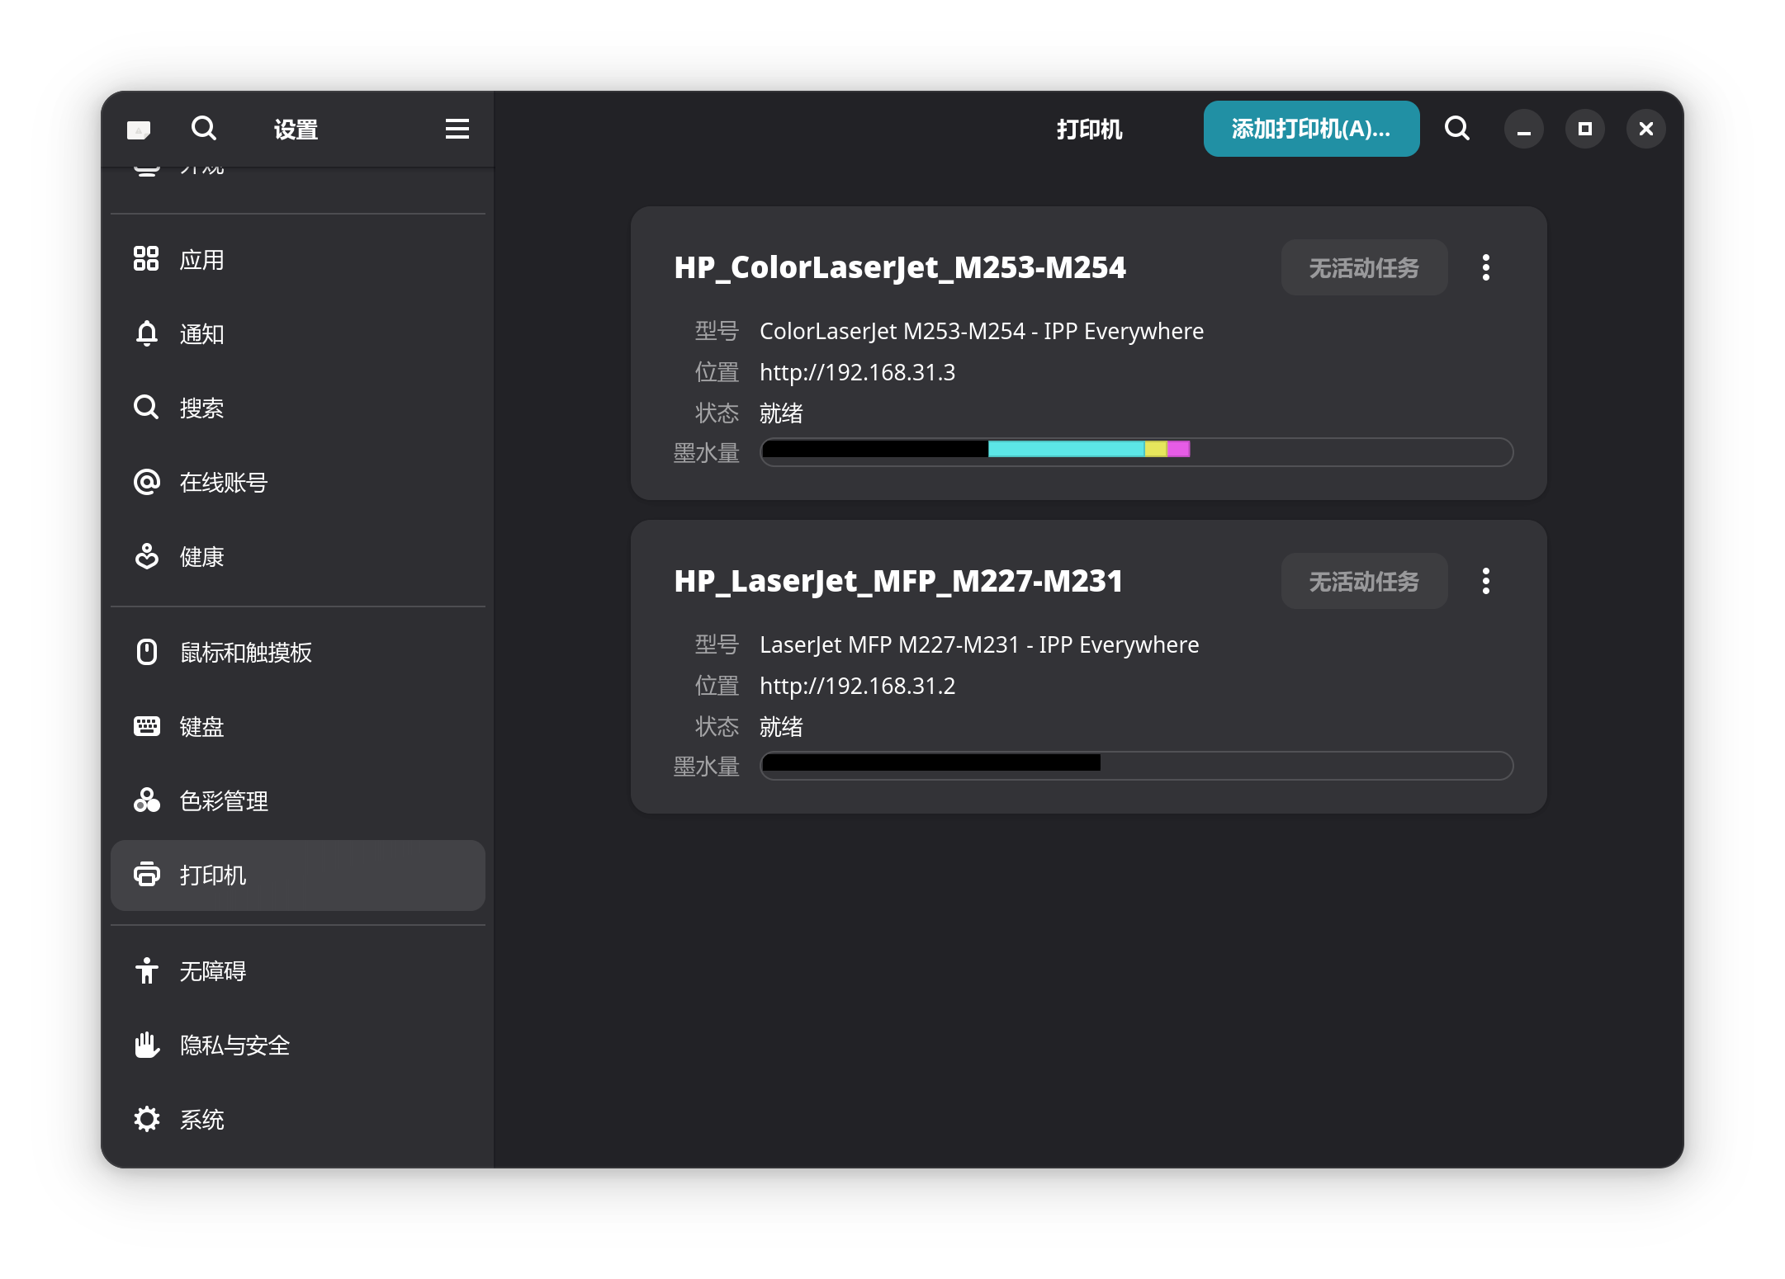Click printer title HP_LaserJet_MFP_M227-M231
The height and width of the screenshot is (1279, 1785).
[898, 581]
